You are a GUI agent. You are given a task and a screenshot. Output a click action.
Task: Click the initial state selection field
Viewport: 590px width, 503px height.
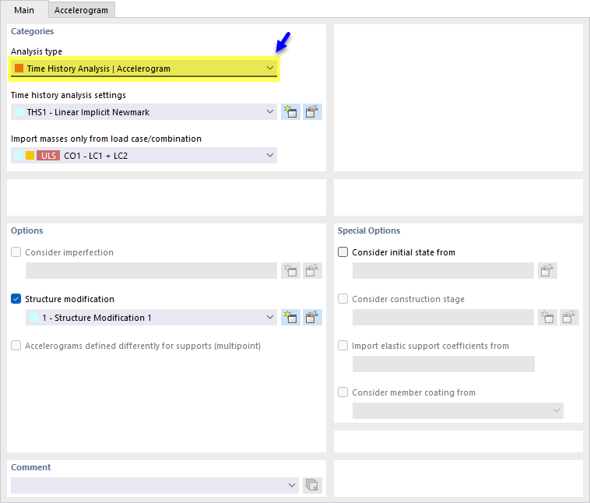(x=443, y=270)
